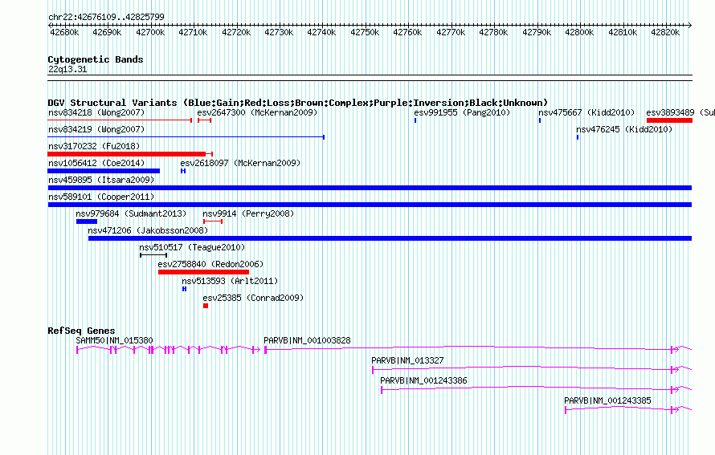The width and height of the screenshot is (715, 455).
Task: Click the nsv471206 blue gain bar
Action: [390, 238]
